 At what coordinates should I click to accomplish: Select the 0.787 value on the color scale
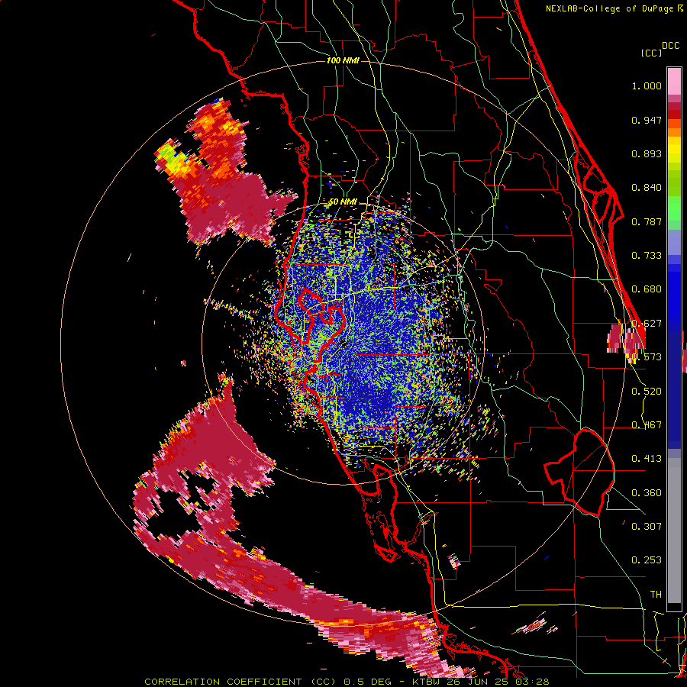tap(647, 221)
